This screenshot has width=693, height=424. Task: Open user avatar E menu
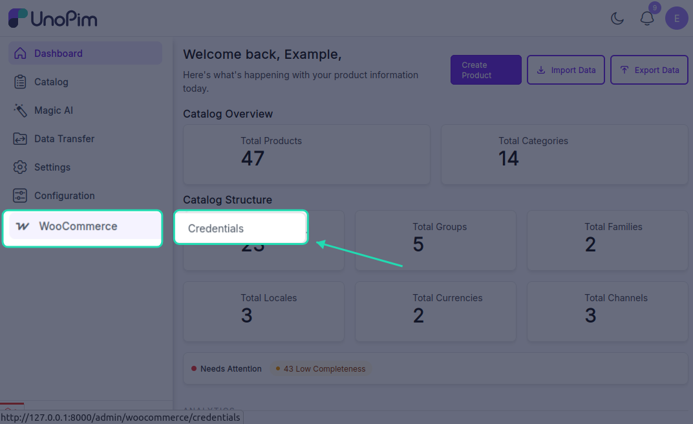click(677, 19)
